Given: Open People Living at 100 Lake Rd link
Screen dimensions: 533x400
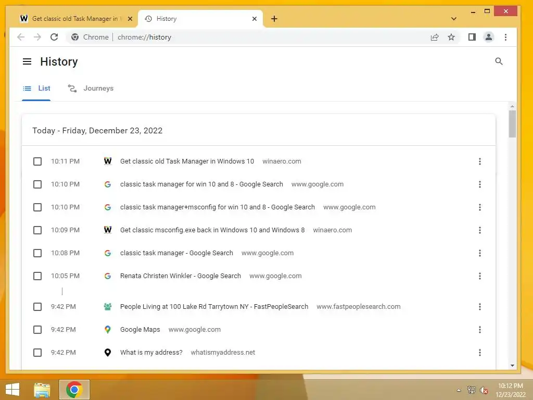Looking at the screenshot, I should tap(214, 307).
